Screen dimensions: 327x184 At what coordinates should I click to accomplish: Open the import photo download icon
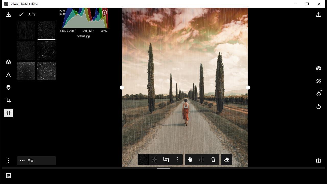point(8,14)
